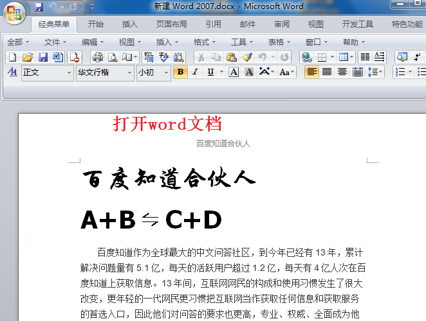The width and height of the screenshot is (426, 321).
Task: Toggle Bold formatting button
Action: pyautogui.click(x=180, y=72)
